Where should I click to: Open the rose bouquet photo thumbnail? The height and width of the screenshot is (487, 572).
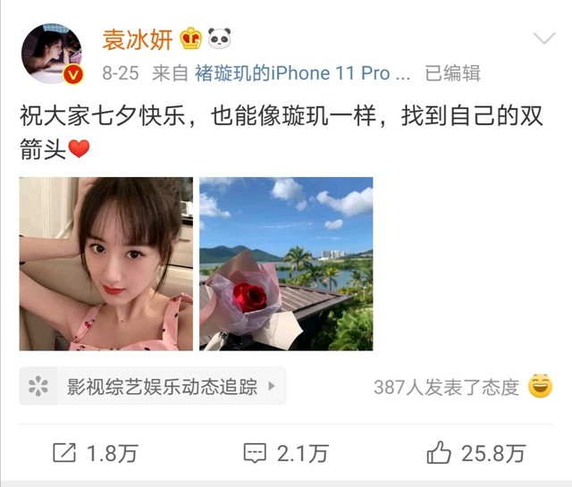tap(286, 264)
